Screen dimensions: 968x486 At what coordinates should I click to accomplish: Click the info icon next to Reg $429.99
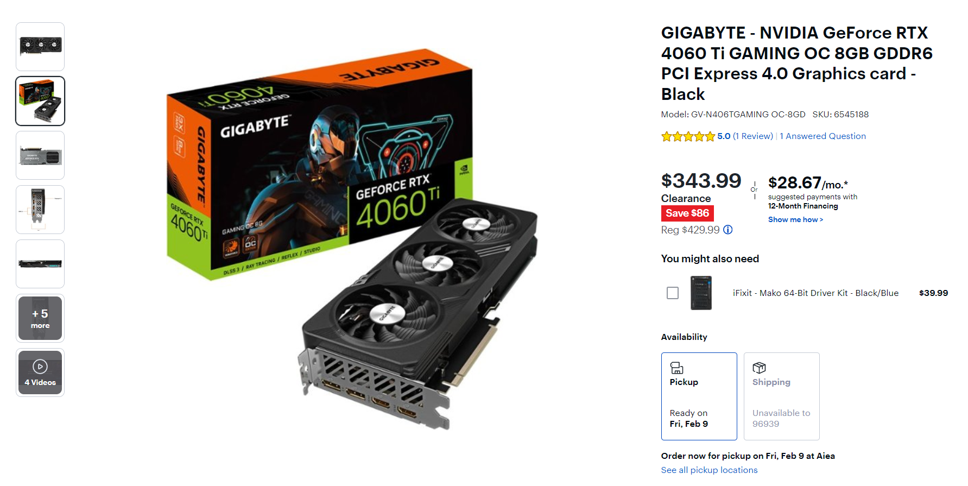tap(728, 230)
